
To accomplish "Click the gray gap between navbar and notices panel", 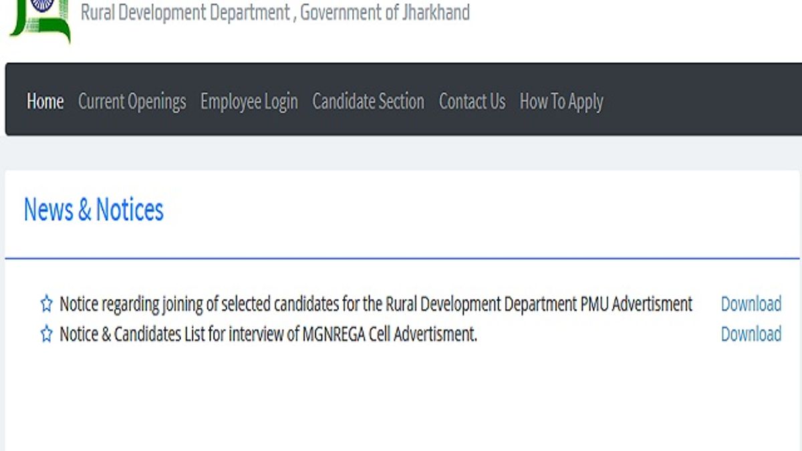I will (x=401, y=153).
